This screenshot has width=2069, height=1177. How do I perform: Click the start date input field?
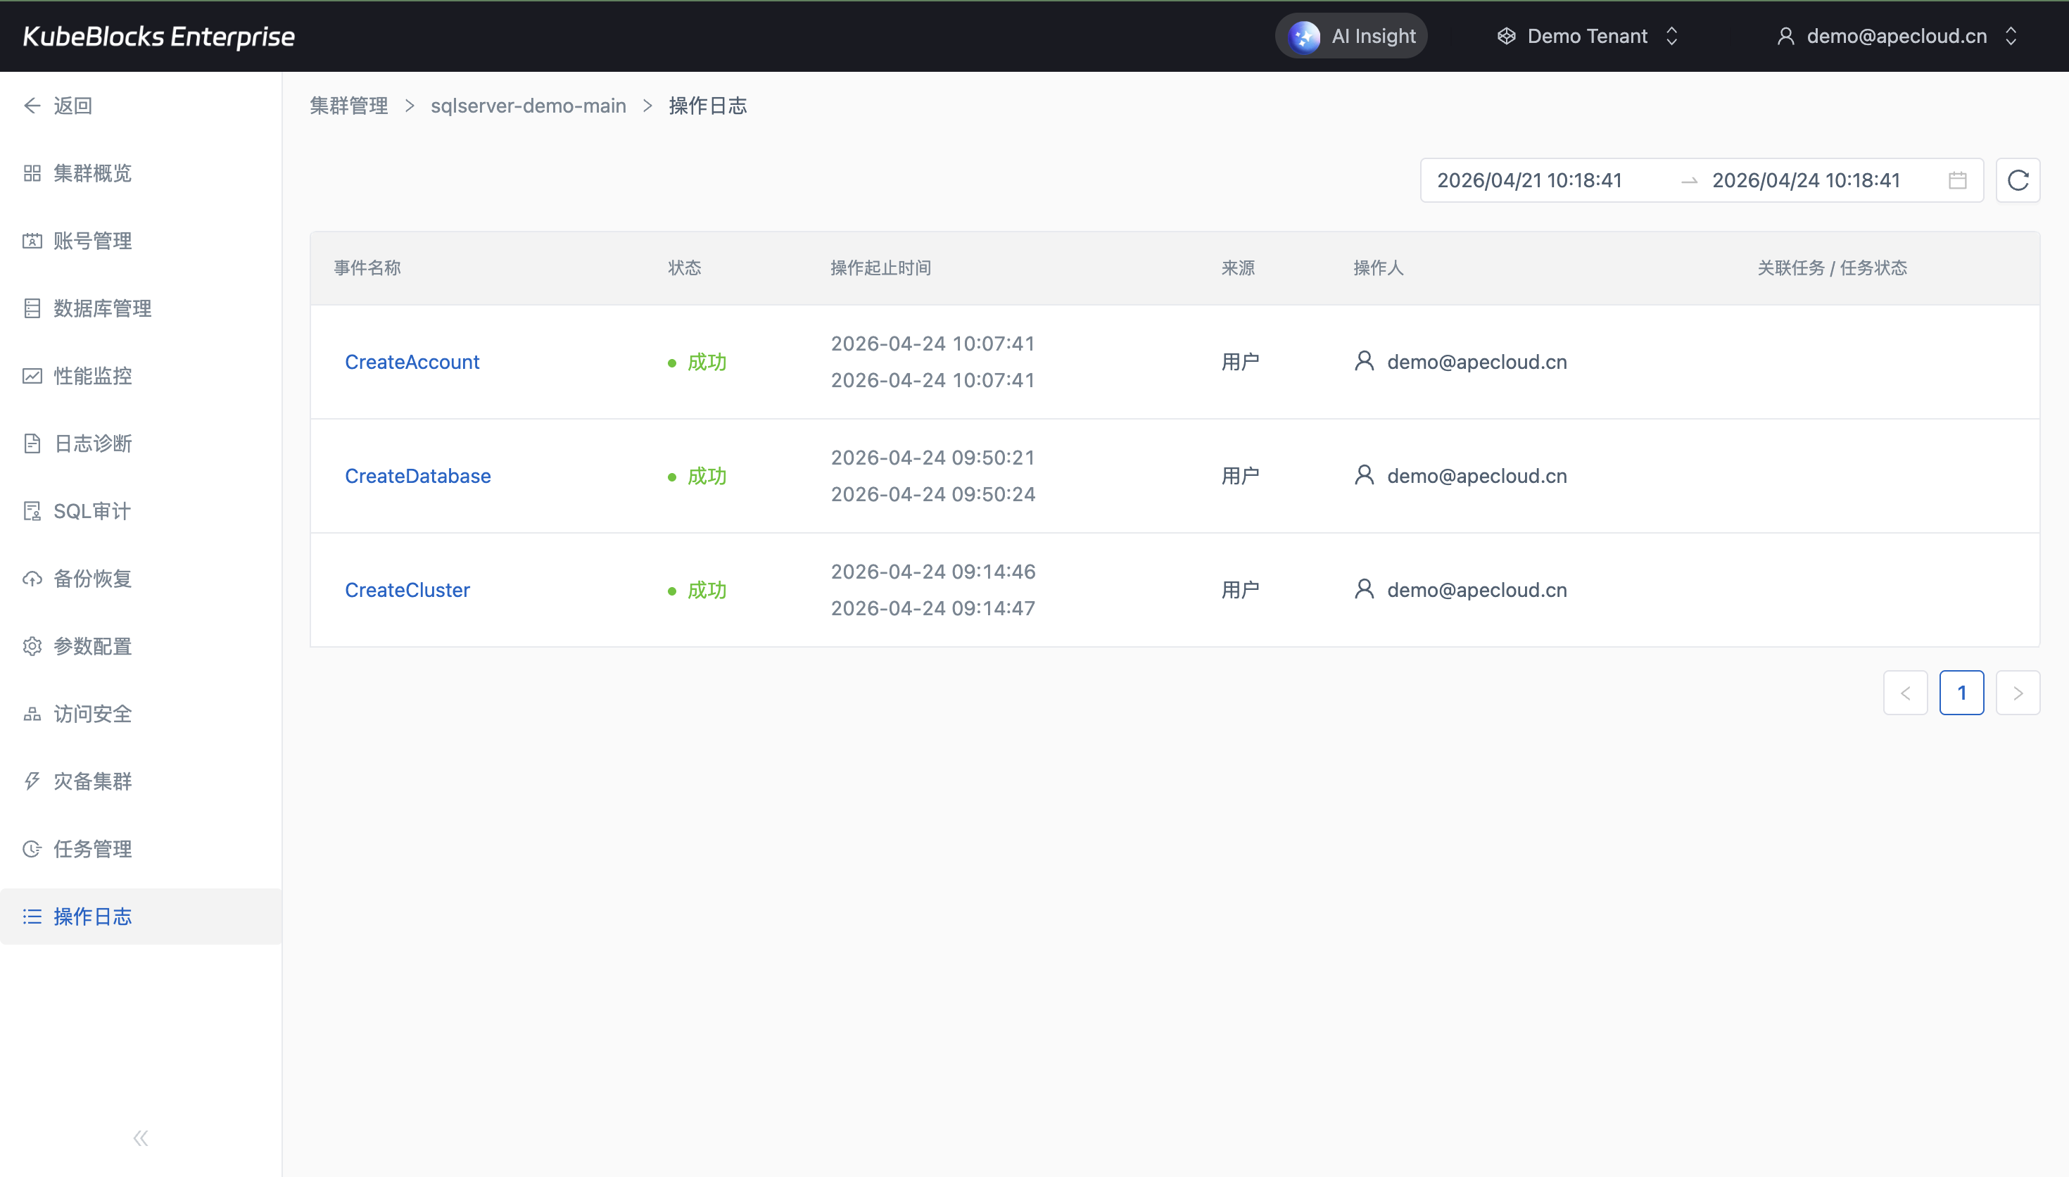pos(1529,180)
